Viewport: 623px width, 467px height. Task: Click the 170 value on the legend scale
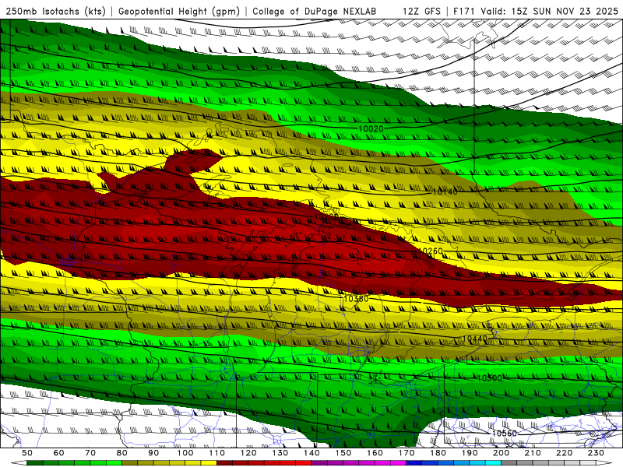[x=407, y=453]
